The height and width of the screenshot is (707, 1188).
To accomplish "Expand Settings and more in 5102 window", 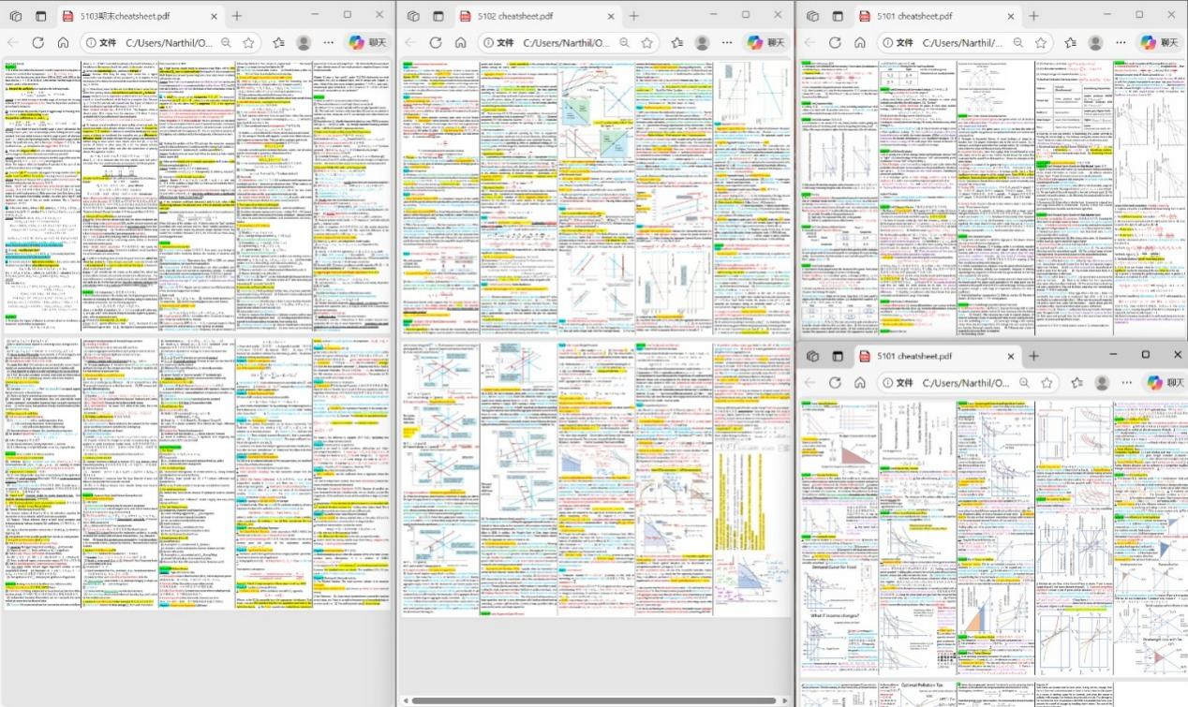I will click(727, 43).
